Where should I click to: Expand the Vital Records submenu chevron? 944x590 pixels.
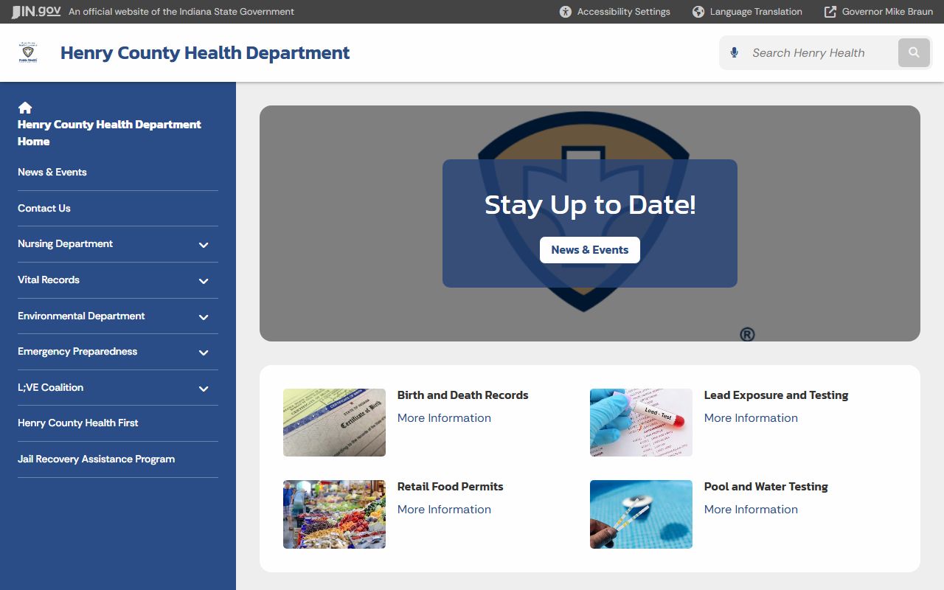[x=204, y=281]
